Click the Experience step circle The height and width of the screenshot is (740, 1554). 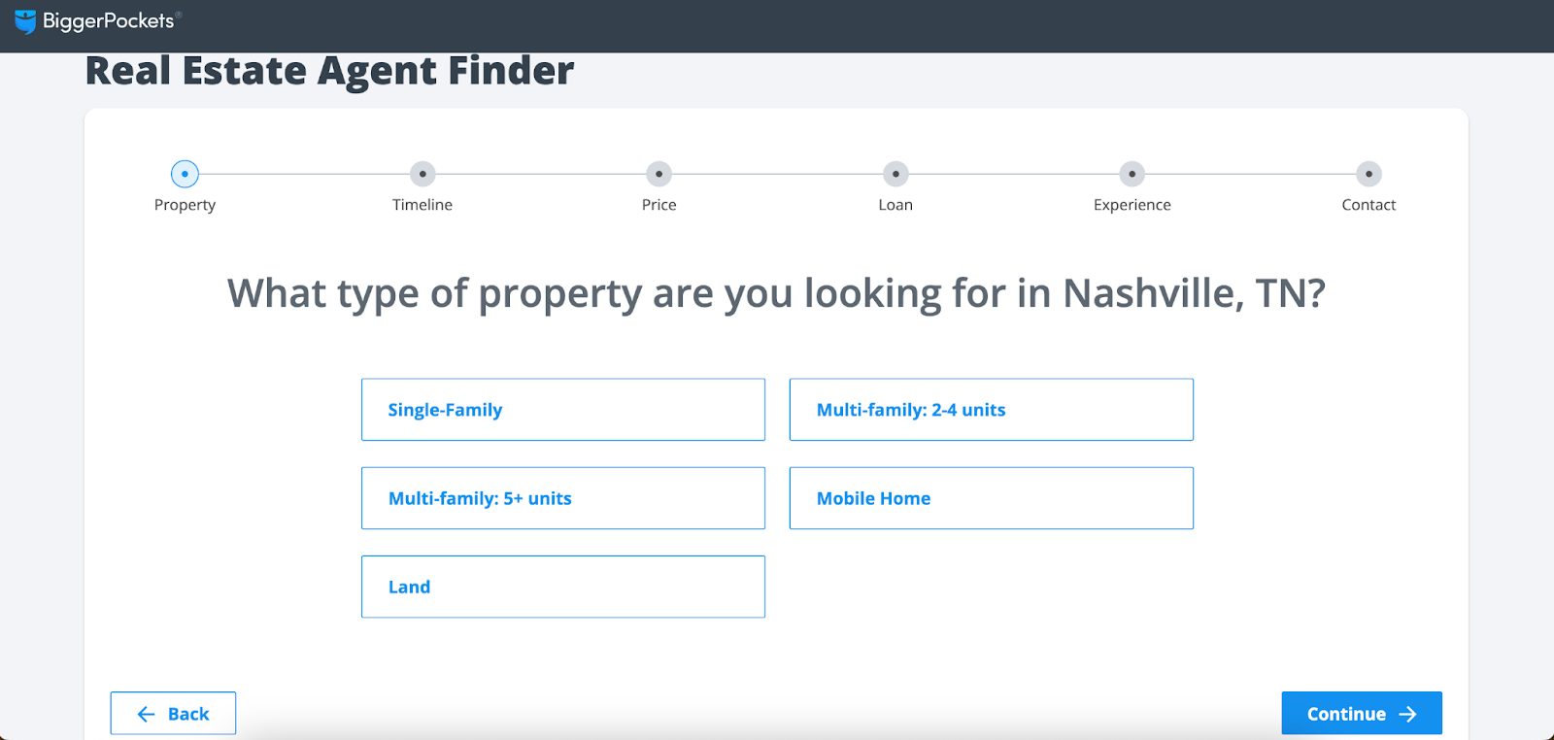1132,174
